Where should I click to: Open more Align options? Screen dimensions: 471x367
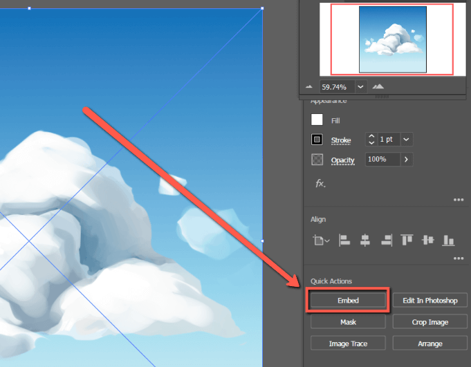pos(459,258)
